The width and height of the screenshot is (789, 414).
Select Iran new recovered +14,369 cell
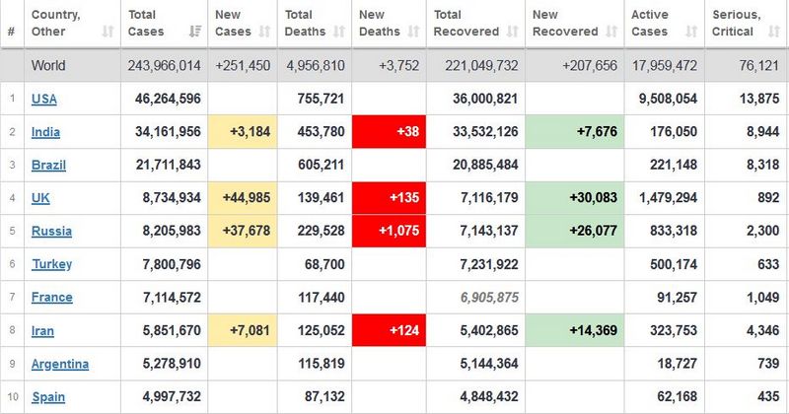pyautogui.click(x=575, y=330)
